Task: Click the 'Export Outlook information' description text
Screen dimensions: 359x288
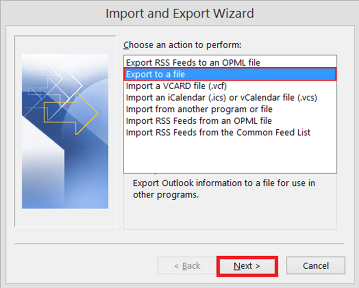Action: click(x=224, y=189)
